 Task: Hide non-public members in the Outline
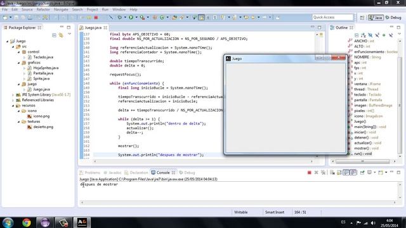(x=384, y=35)
